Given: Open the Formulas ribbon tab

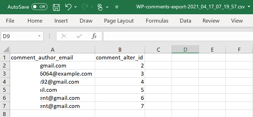Looking at the screenshot, I should tap(157, 21).
